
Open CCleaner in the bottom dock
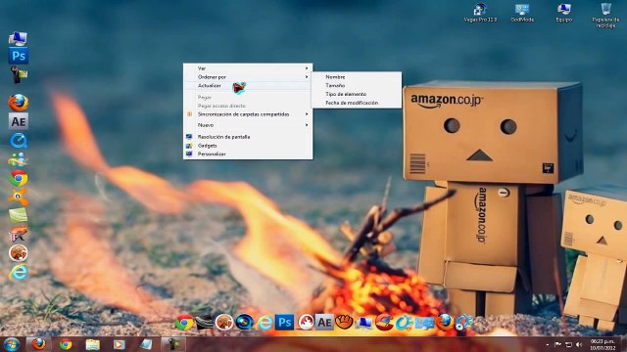pos(384,322)
